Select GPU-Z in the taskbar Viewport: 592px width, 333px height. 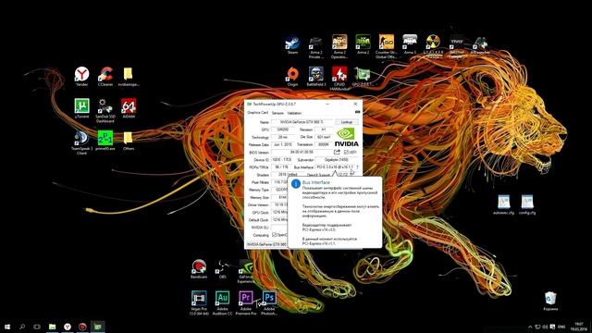tap(97, 327)
